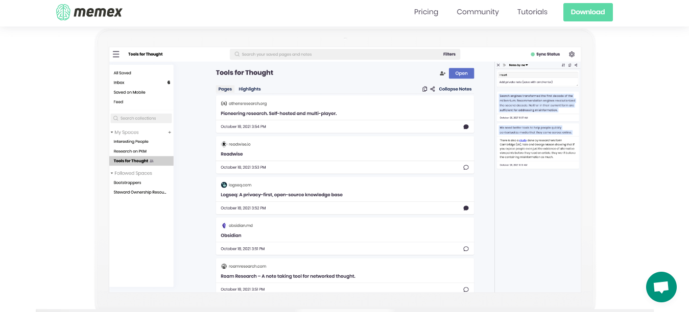Open the Obsidian page title

click(x=231, y=236)
